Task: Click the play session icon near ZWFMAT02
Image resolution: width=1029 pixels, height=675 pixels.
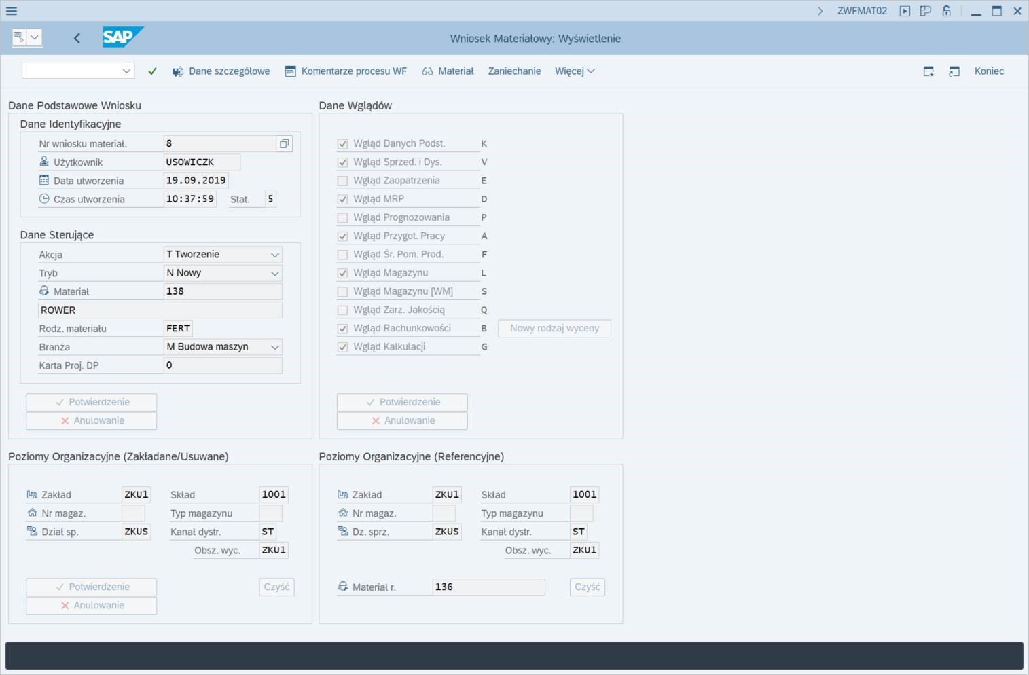Action: click(905, 11)
